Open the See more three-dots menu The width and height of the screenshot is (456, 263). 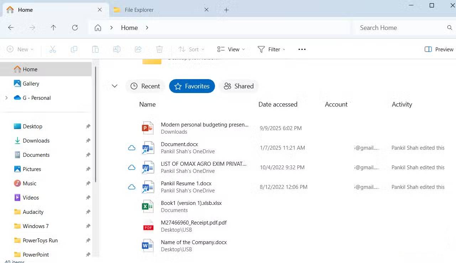[302, 50]
